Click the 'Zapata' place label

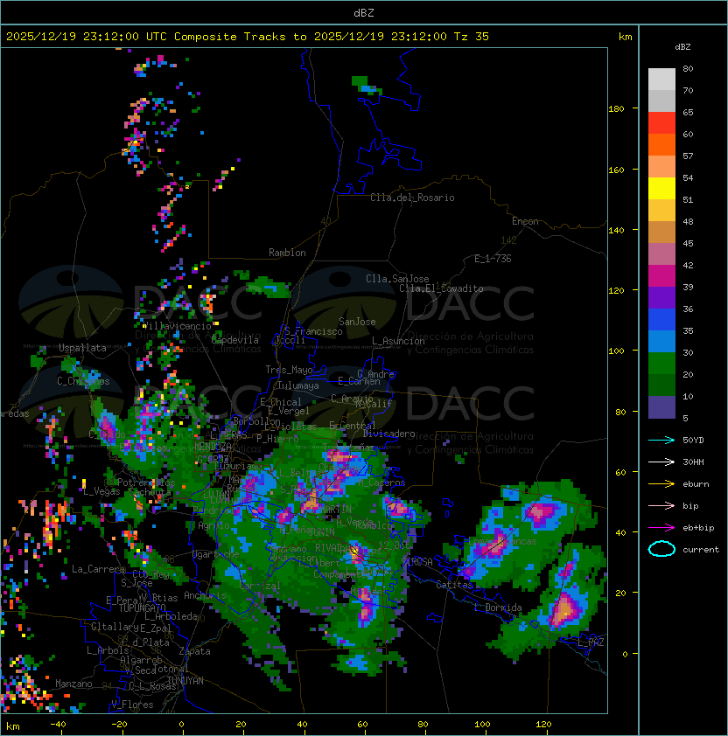194,651
